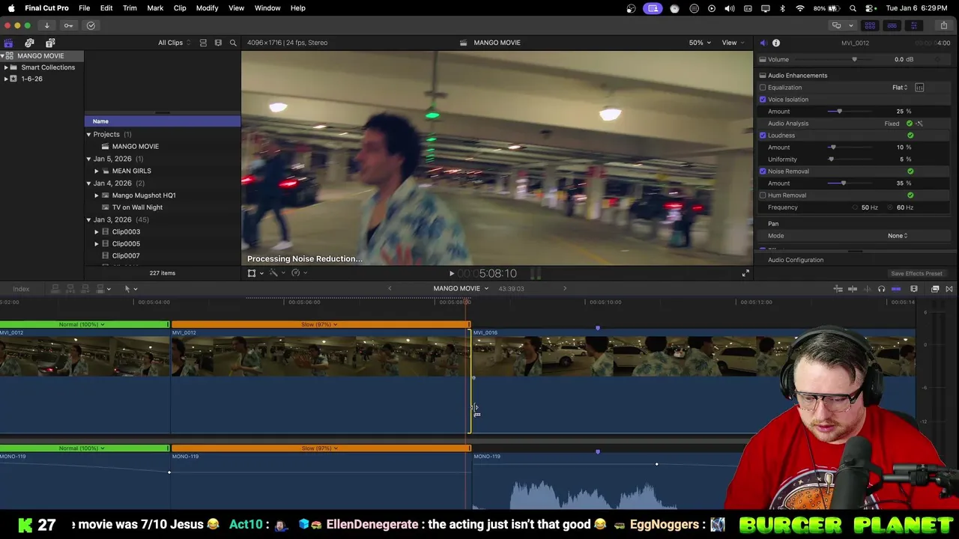The image size is (959, 539).
Task: Select the 60 Hz frequency radio button
Action: 891,207
